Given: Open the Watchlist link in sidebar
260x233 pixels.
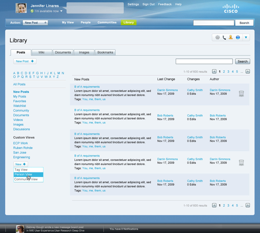Looking at the screenshot, I should click(19, 106).
